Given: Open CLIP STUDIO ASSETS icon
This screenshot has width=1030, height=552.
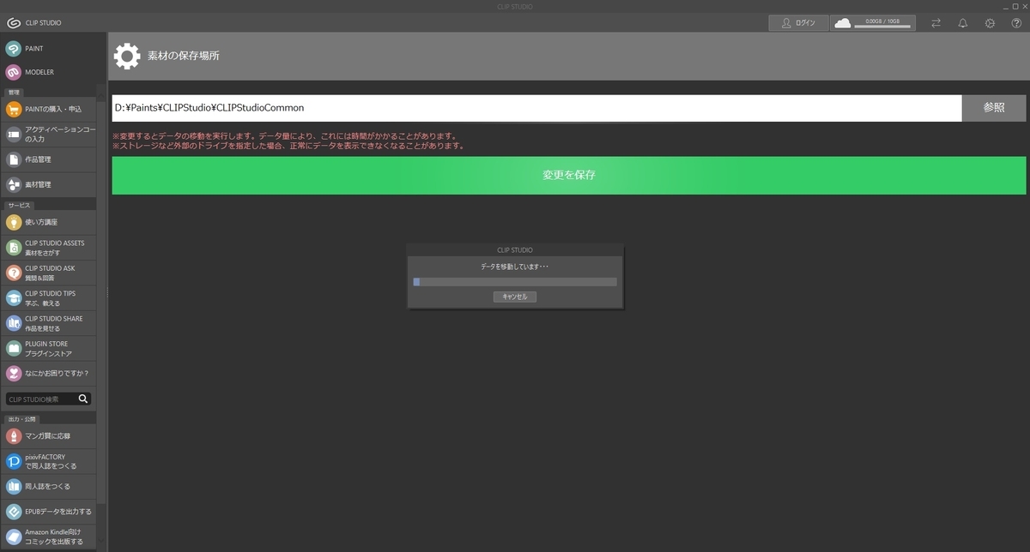Looking at the screenshot, I should (x=14, y=248).
